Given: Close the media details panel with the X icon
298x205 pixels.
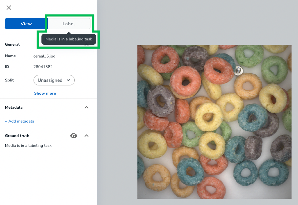Looking at the screenshot, I should (9, 7).
